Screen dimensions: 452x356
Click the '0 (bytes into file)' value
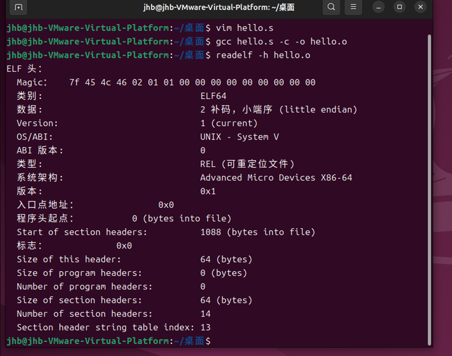pos(182,219)
